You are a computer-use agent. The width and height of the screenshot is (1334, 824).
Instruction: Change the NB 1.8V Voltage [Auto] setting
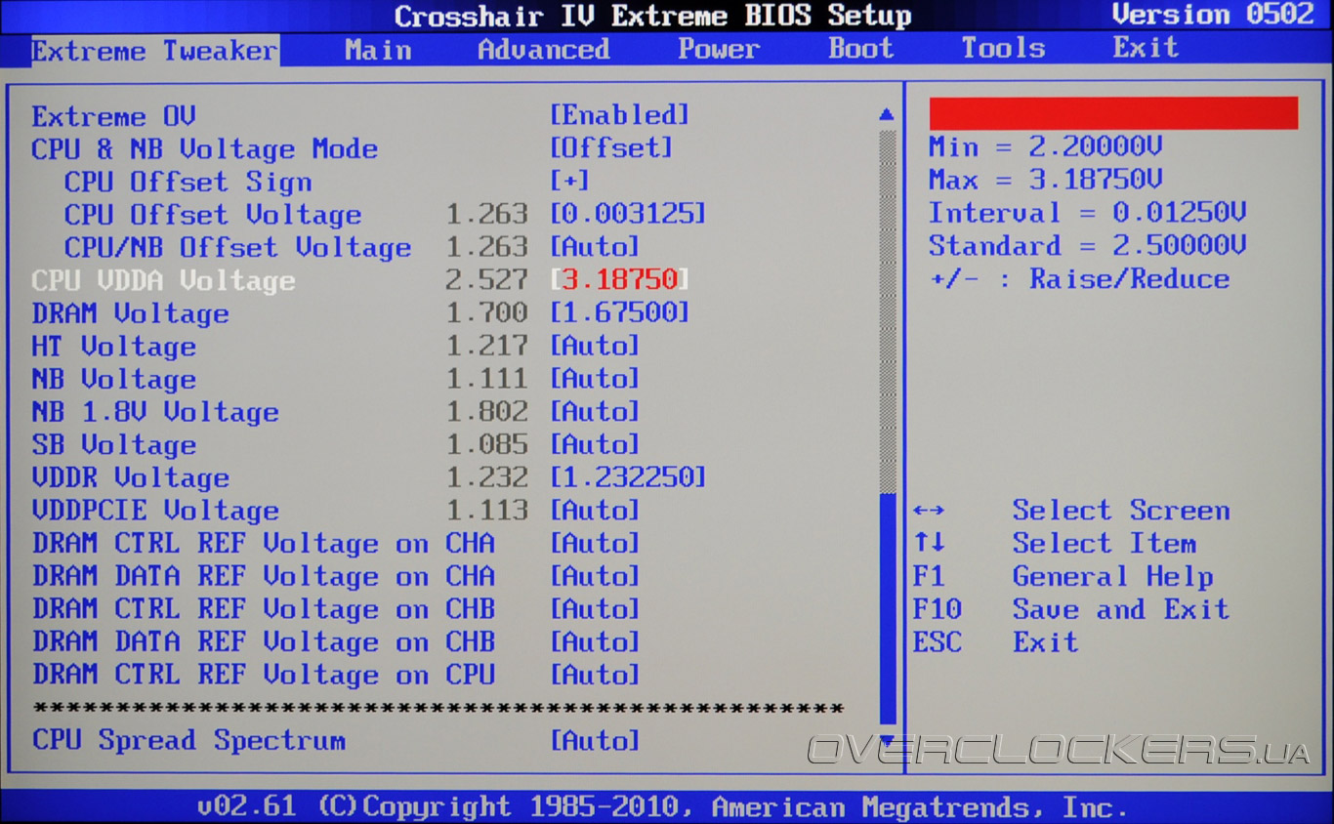595,412
